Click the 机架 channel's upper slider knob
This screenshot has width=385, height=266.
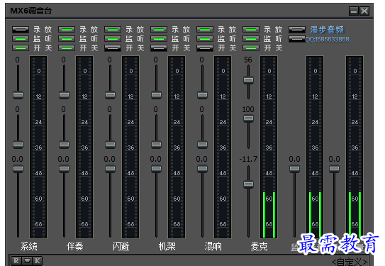click(156, 95)
